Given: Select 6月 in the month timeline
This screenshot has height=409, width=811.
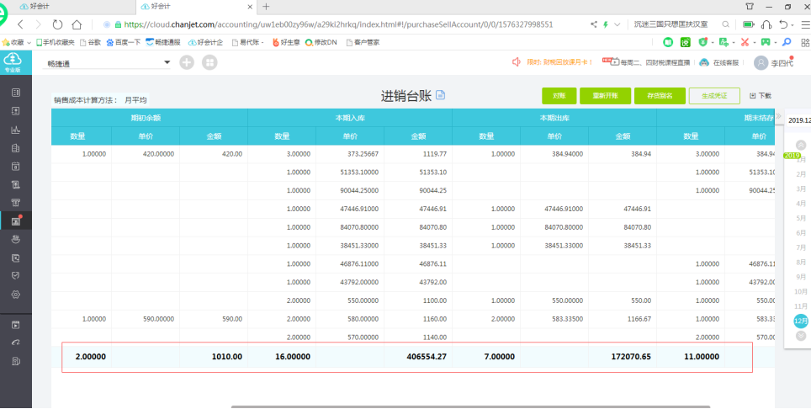Looking at the screenshot, I should pos(801,232).
